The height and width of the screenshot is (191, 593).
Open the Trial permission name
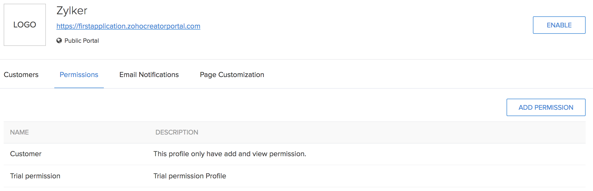point(35,176)
